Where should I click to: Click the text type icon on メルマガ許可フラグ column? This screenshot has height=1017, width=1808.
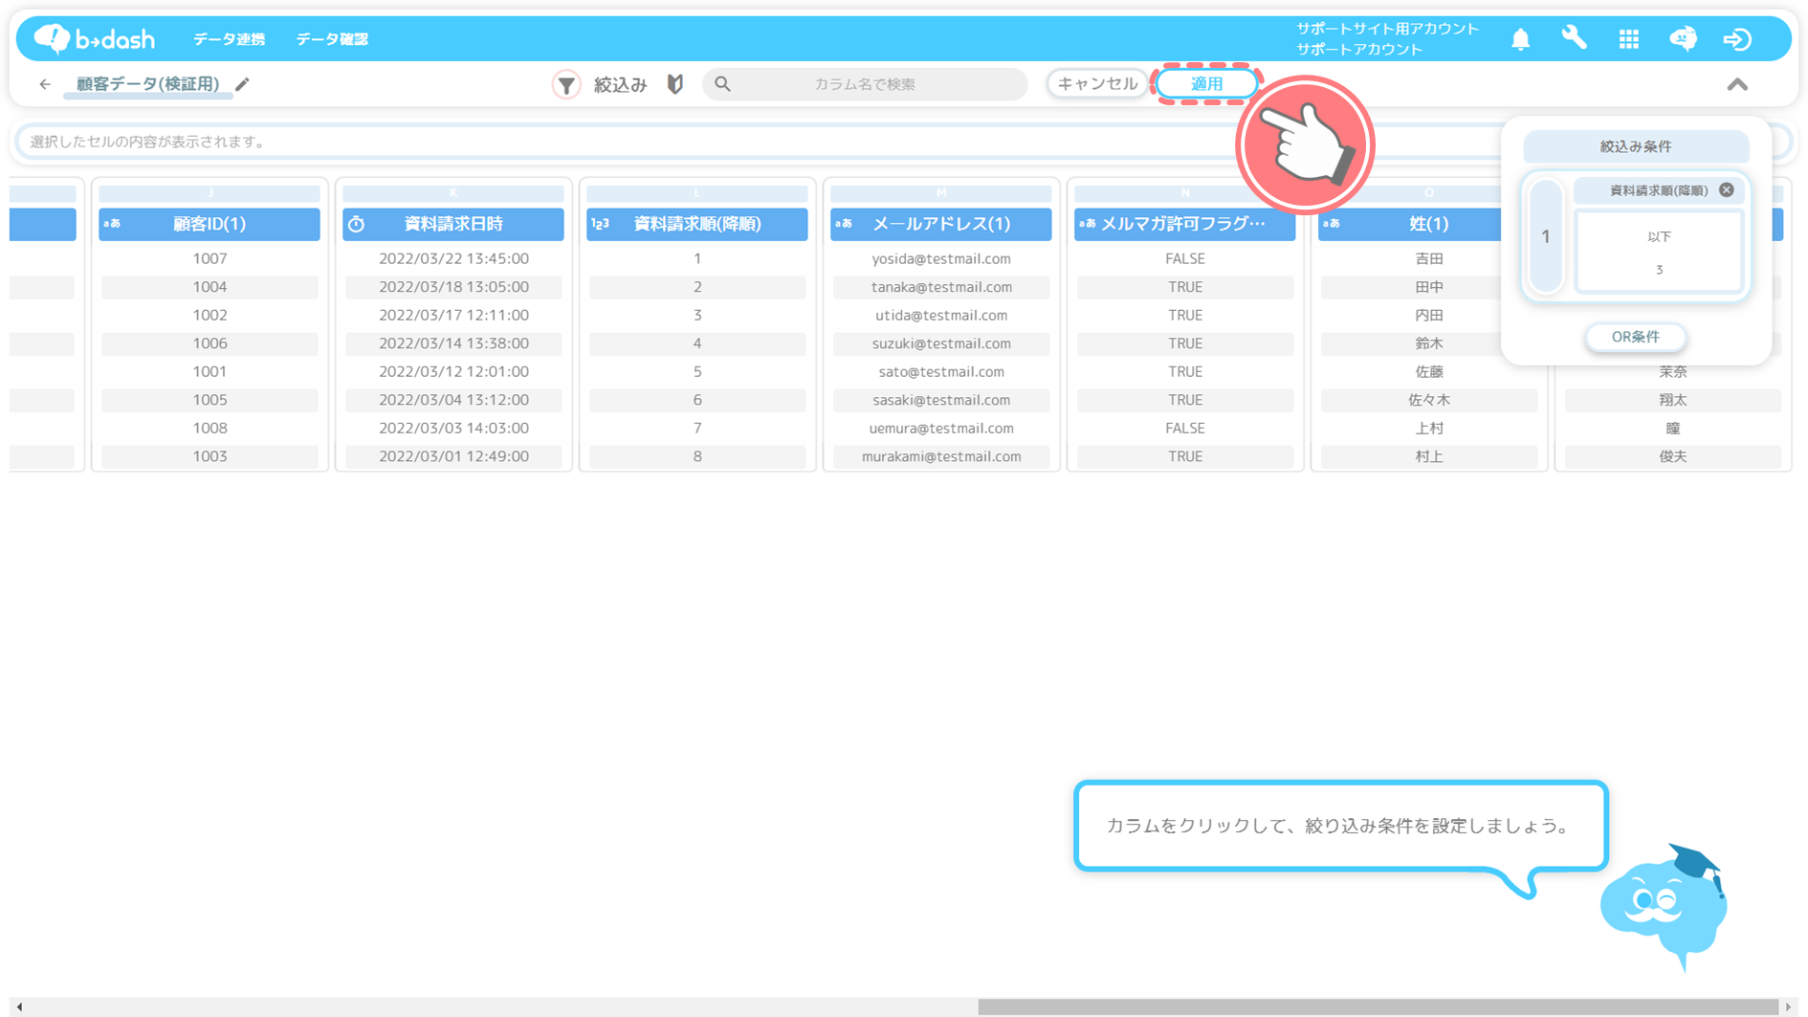(1088, 224)
